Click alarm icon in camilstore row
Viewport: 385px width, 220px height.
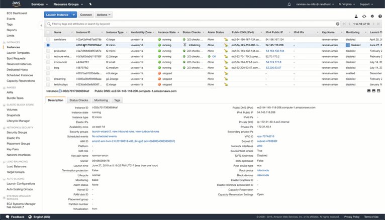pos(226,40)
